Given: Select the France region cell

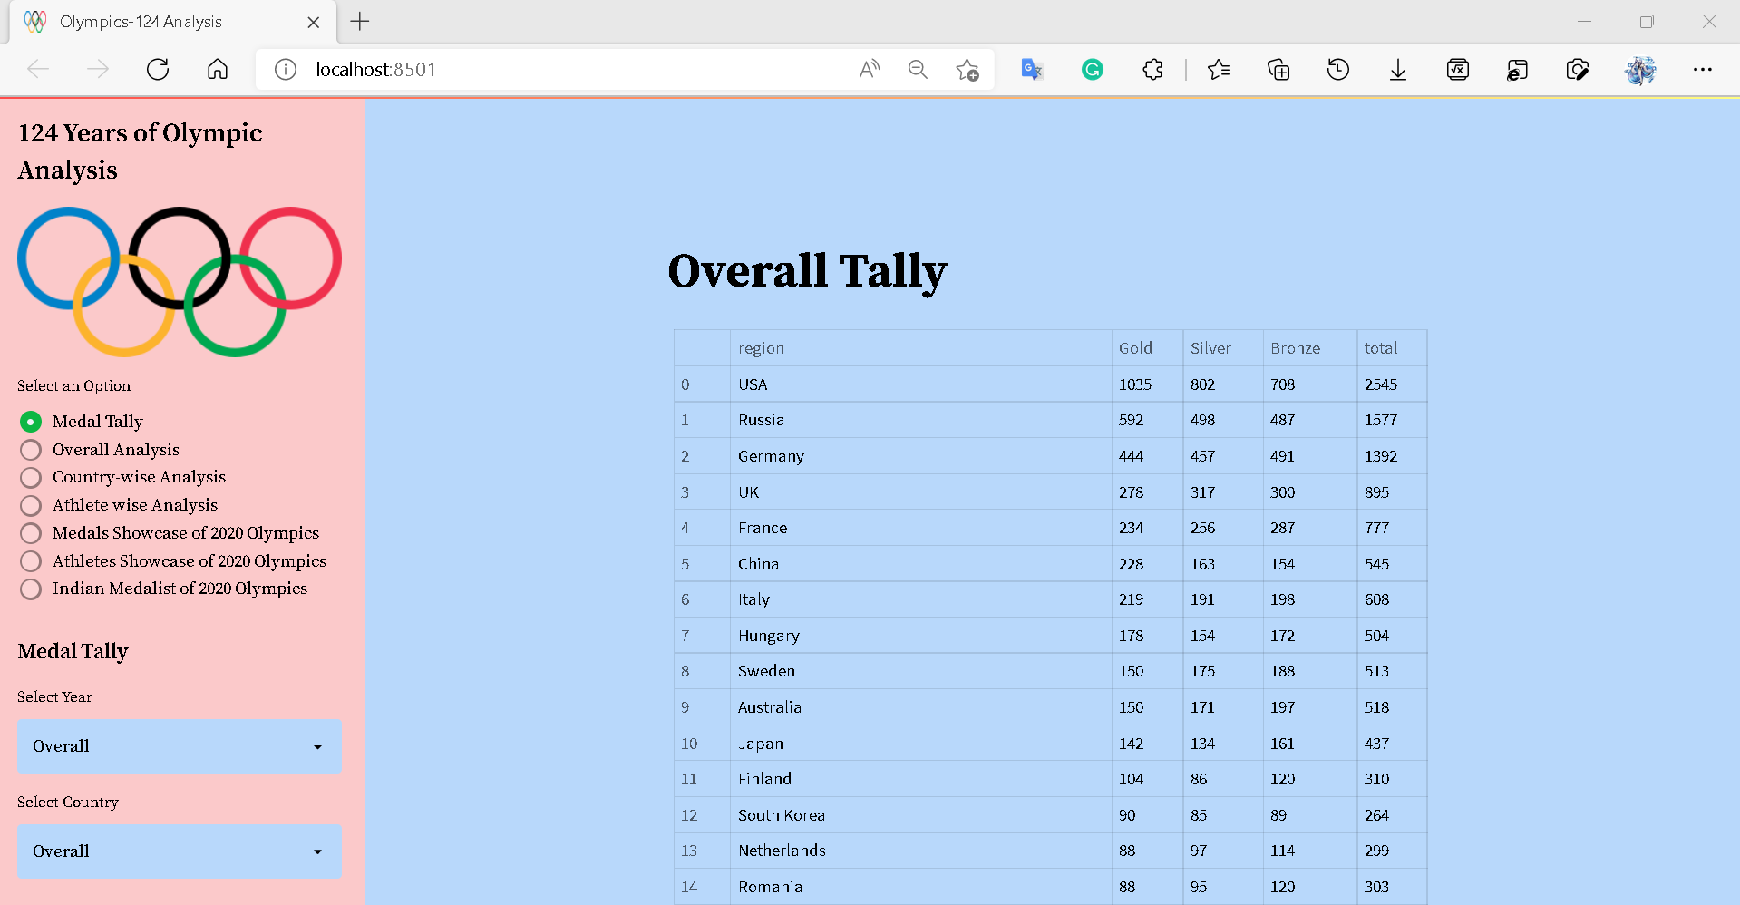Looking at the screenshot, I should pos(921,528).
